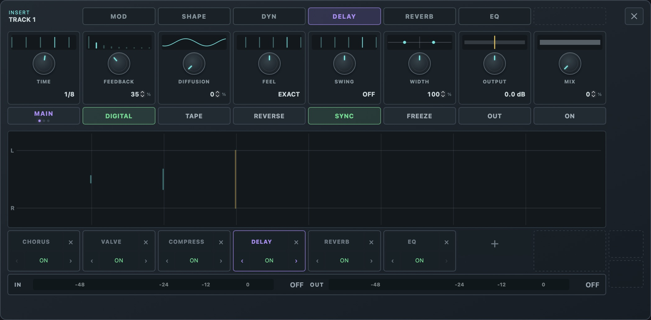The height and width of the screenshot is (320, 651).
Task: Toggle Reverb effect ON state
Action: tap(344, 261)
